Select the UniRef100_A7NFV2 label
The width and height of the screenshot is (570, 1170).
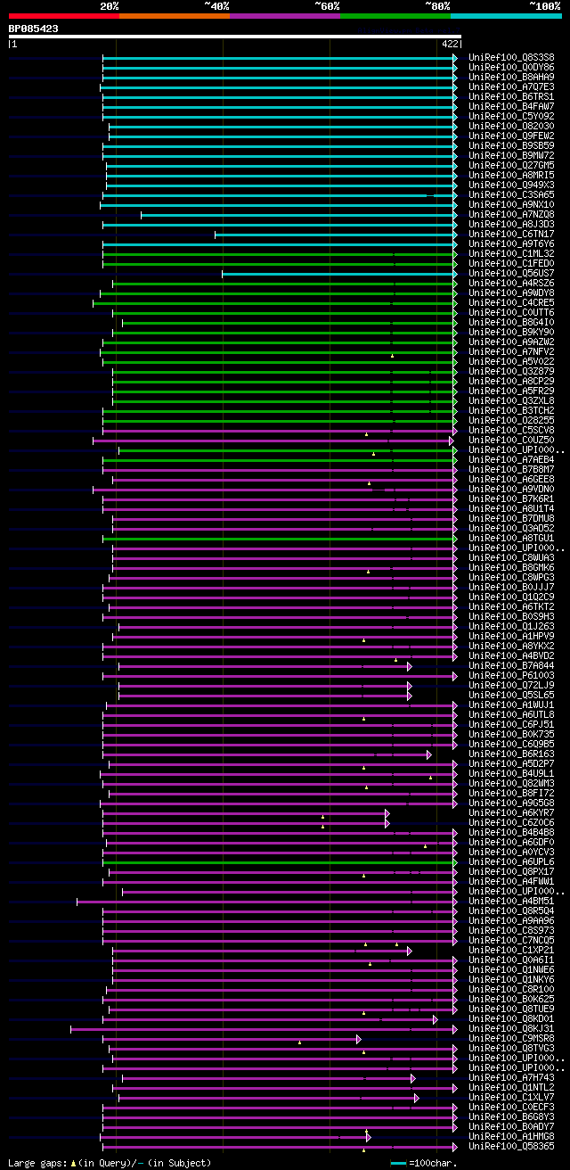tap(511, 351)
